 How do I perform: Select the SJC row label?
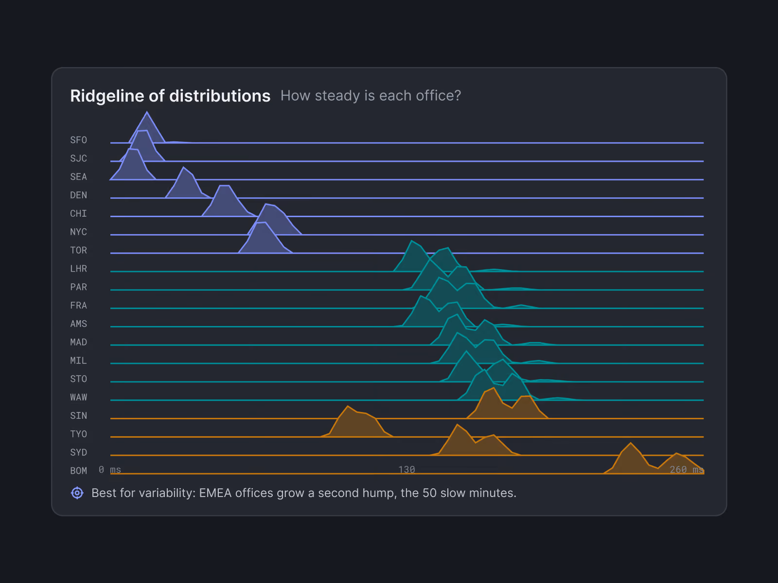(x=78, y=158)
